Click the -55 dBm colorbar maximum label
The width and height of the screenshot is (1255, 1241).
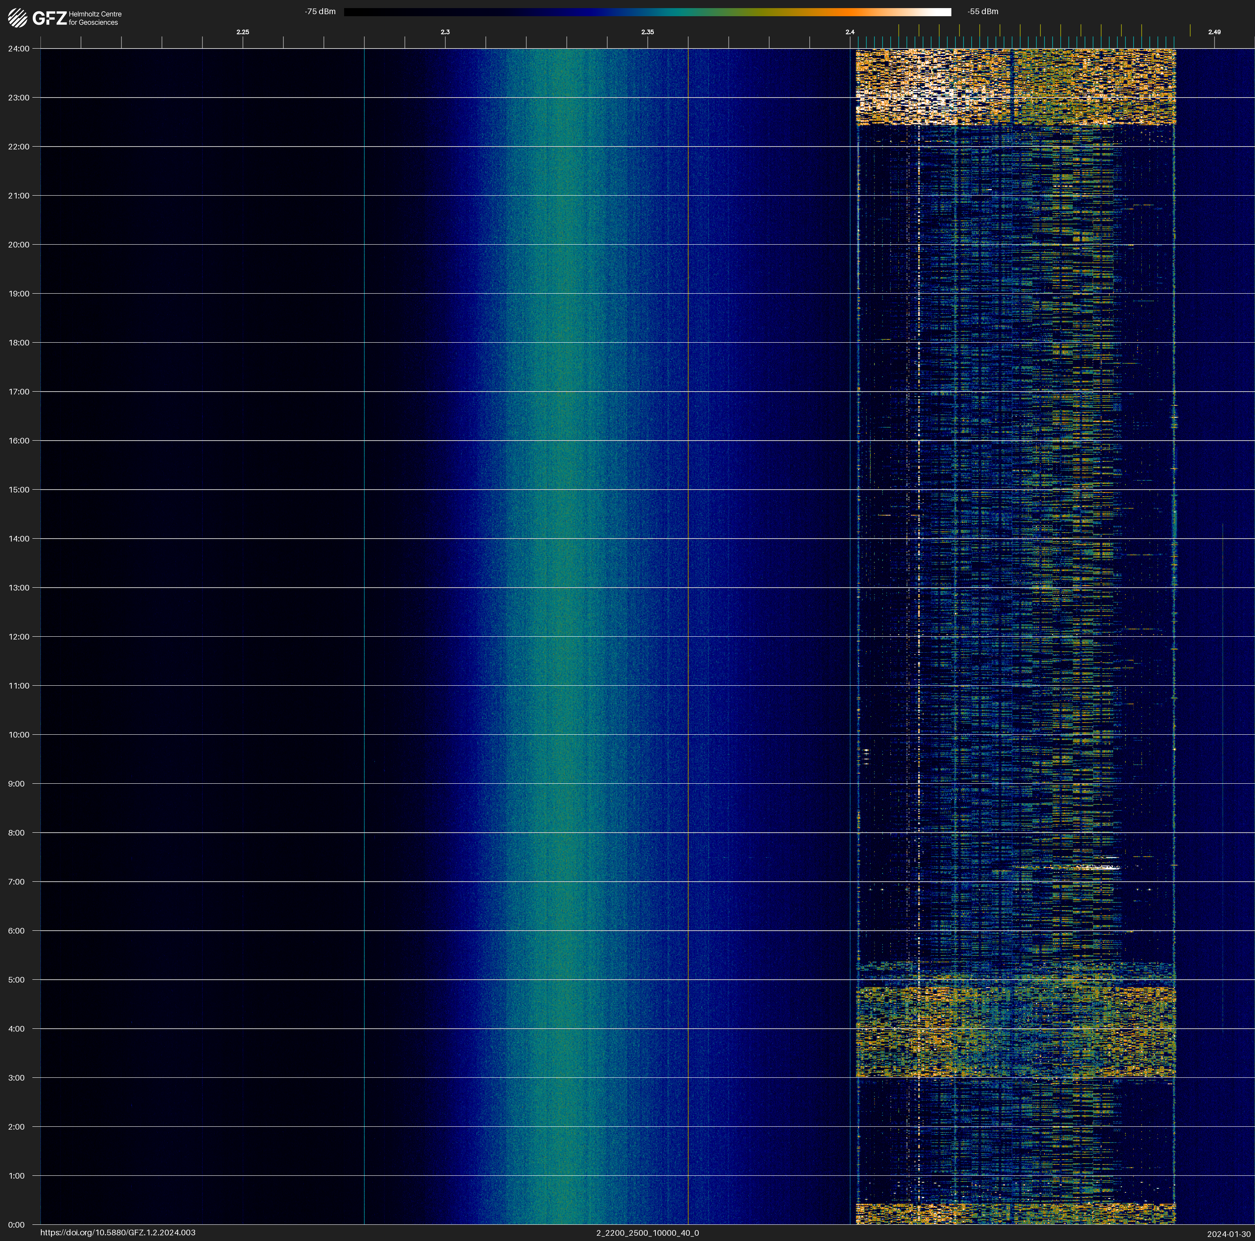click(x=982, y=12)
